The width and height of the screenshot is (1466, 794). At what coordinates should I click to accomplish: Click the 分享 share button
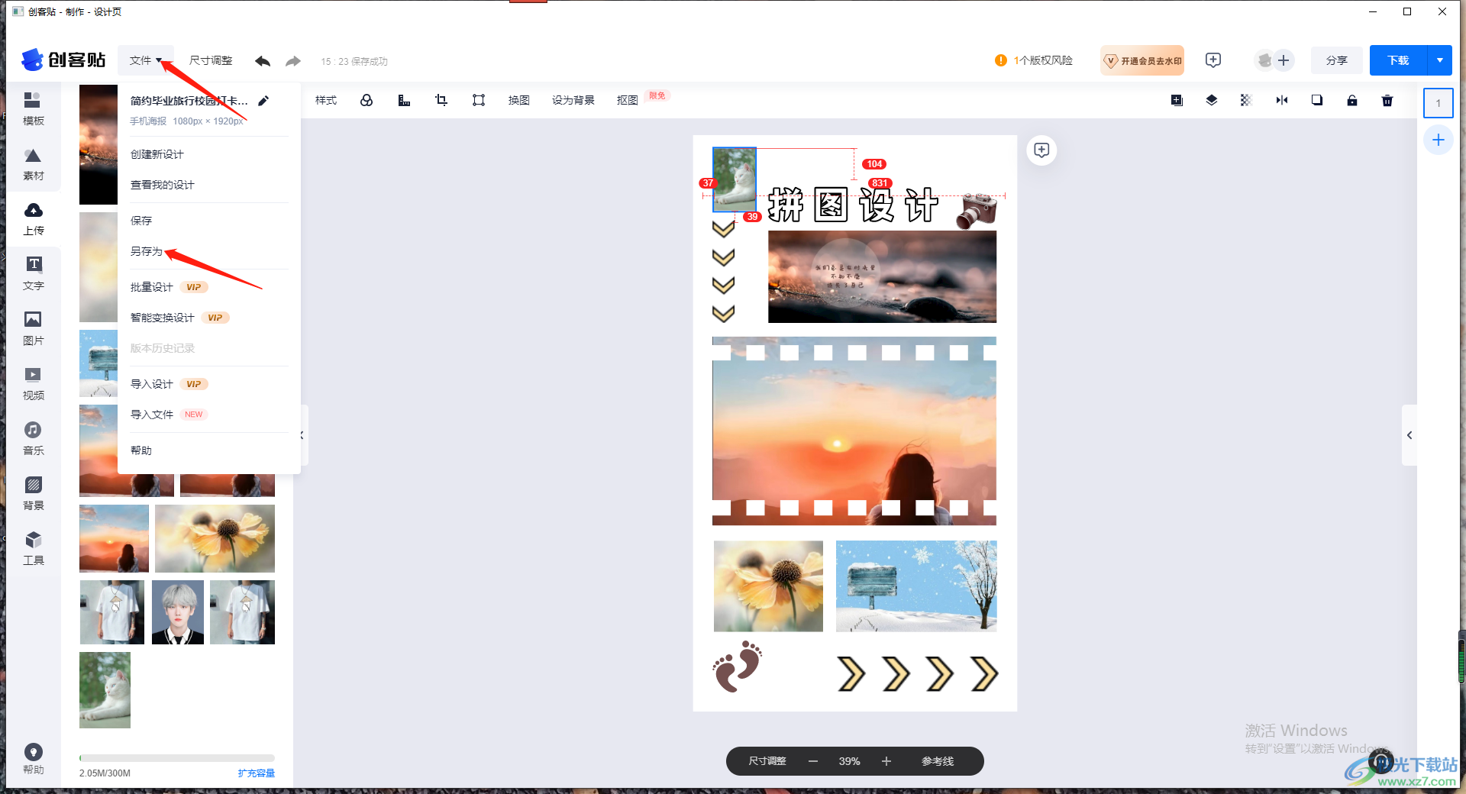1337,60
